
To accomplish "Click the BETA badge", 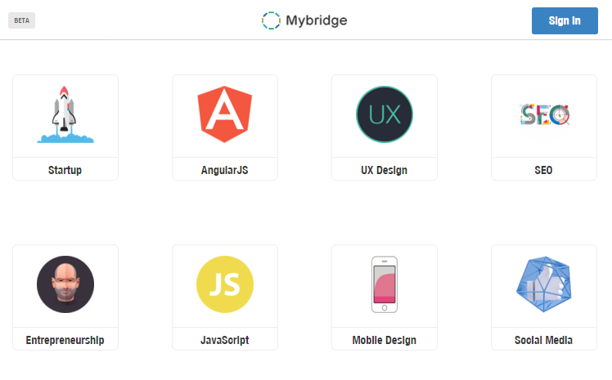I will tap(21, 20).
